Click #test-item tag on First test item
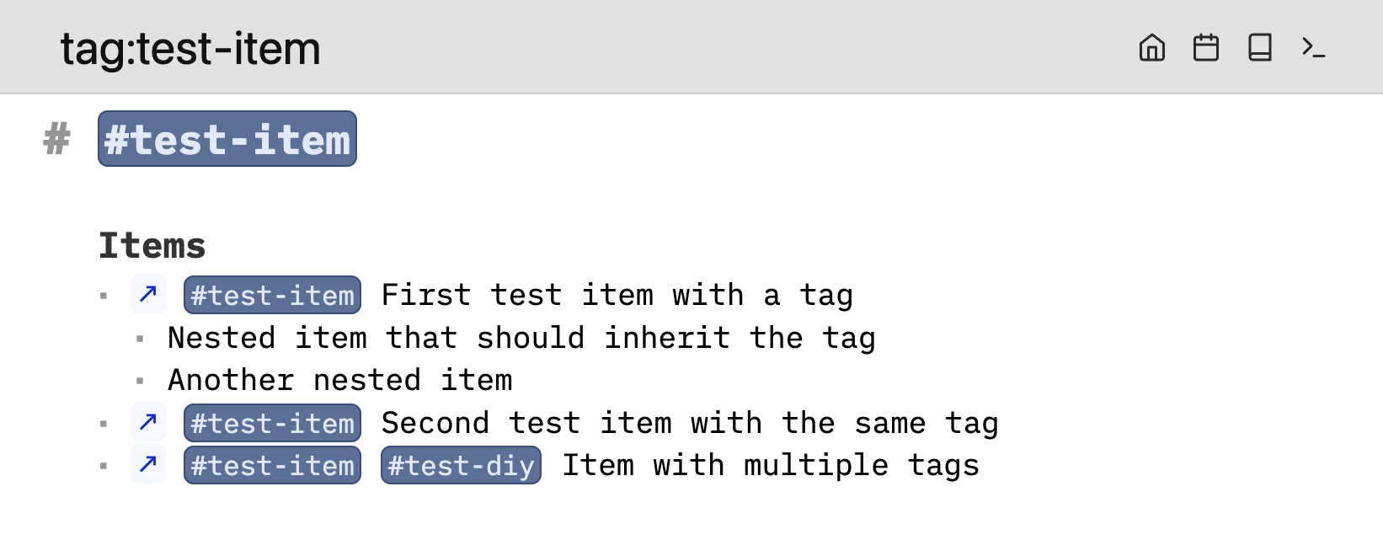This screenshot has height=556, width=1383. 272,295
